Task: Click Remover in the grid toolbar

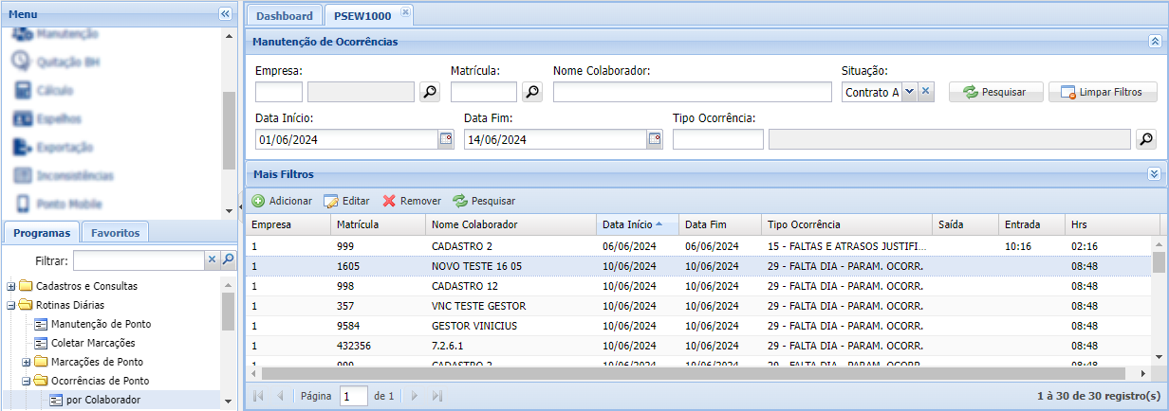Action: [x=412, y=201]
